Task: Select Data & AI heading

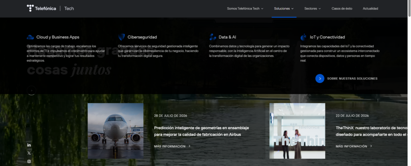Action: pos(227,37)
